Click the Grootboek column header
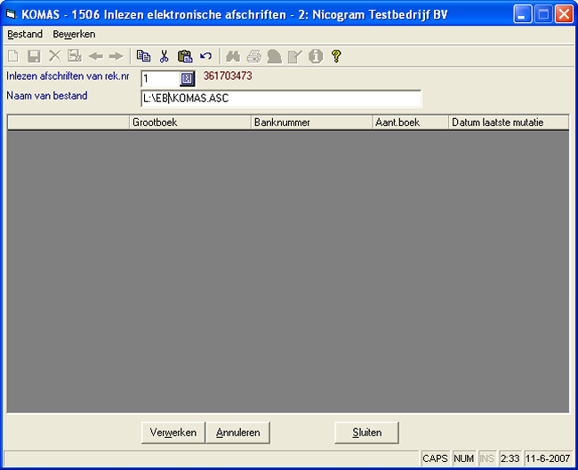578x470 pixels. tap(190, 123)
